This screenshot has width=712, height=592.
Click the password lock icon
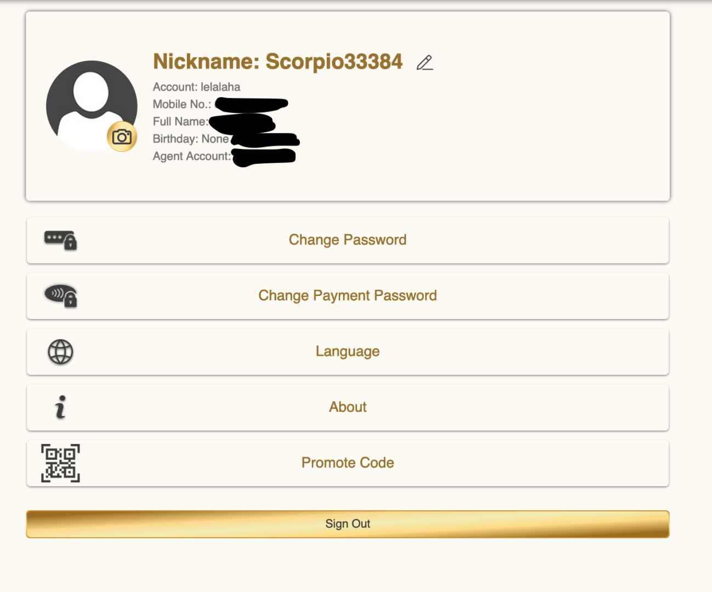click(61, 240)
